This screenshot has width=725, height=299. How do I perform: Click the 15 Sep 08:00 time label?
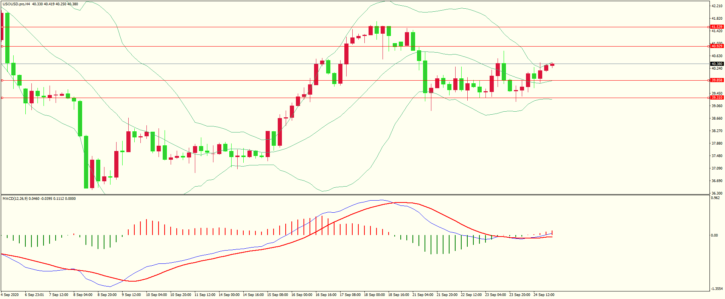(277, 295)
